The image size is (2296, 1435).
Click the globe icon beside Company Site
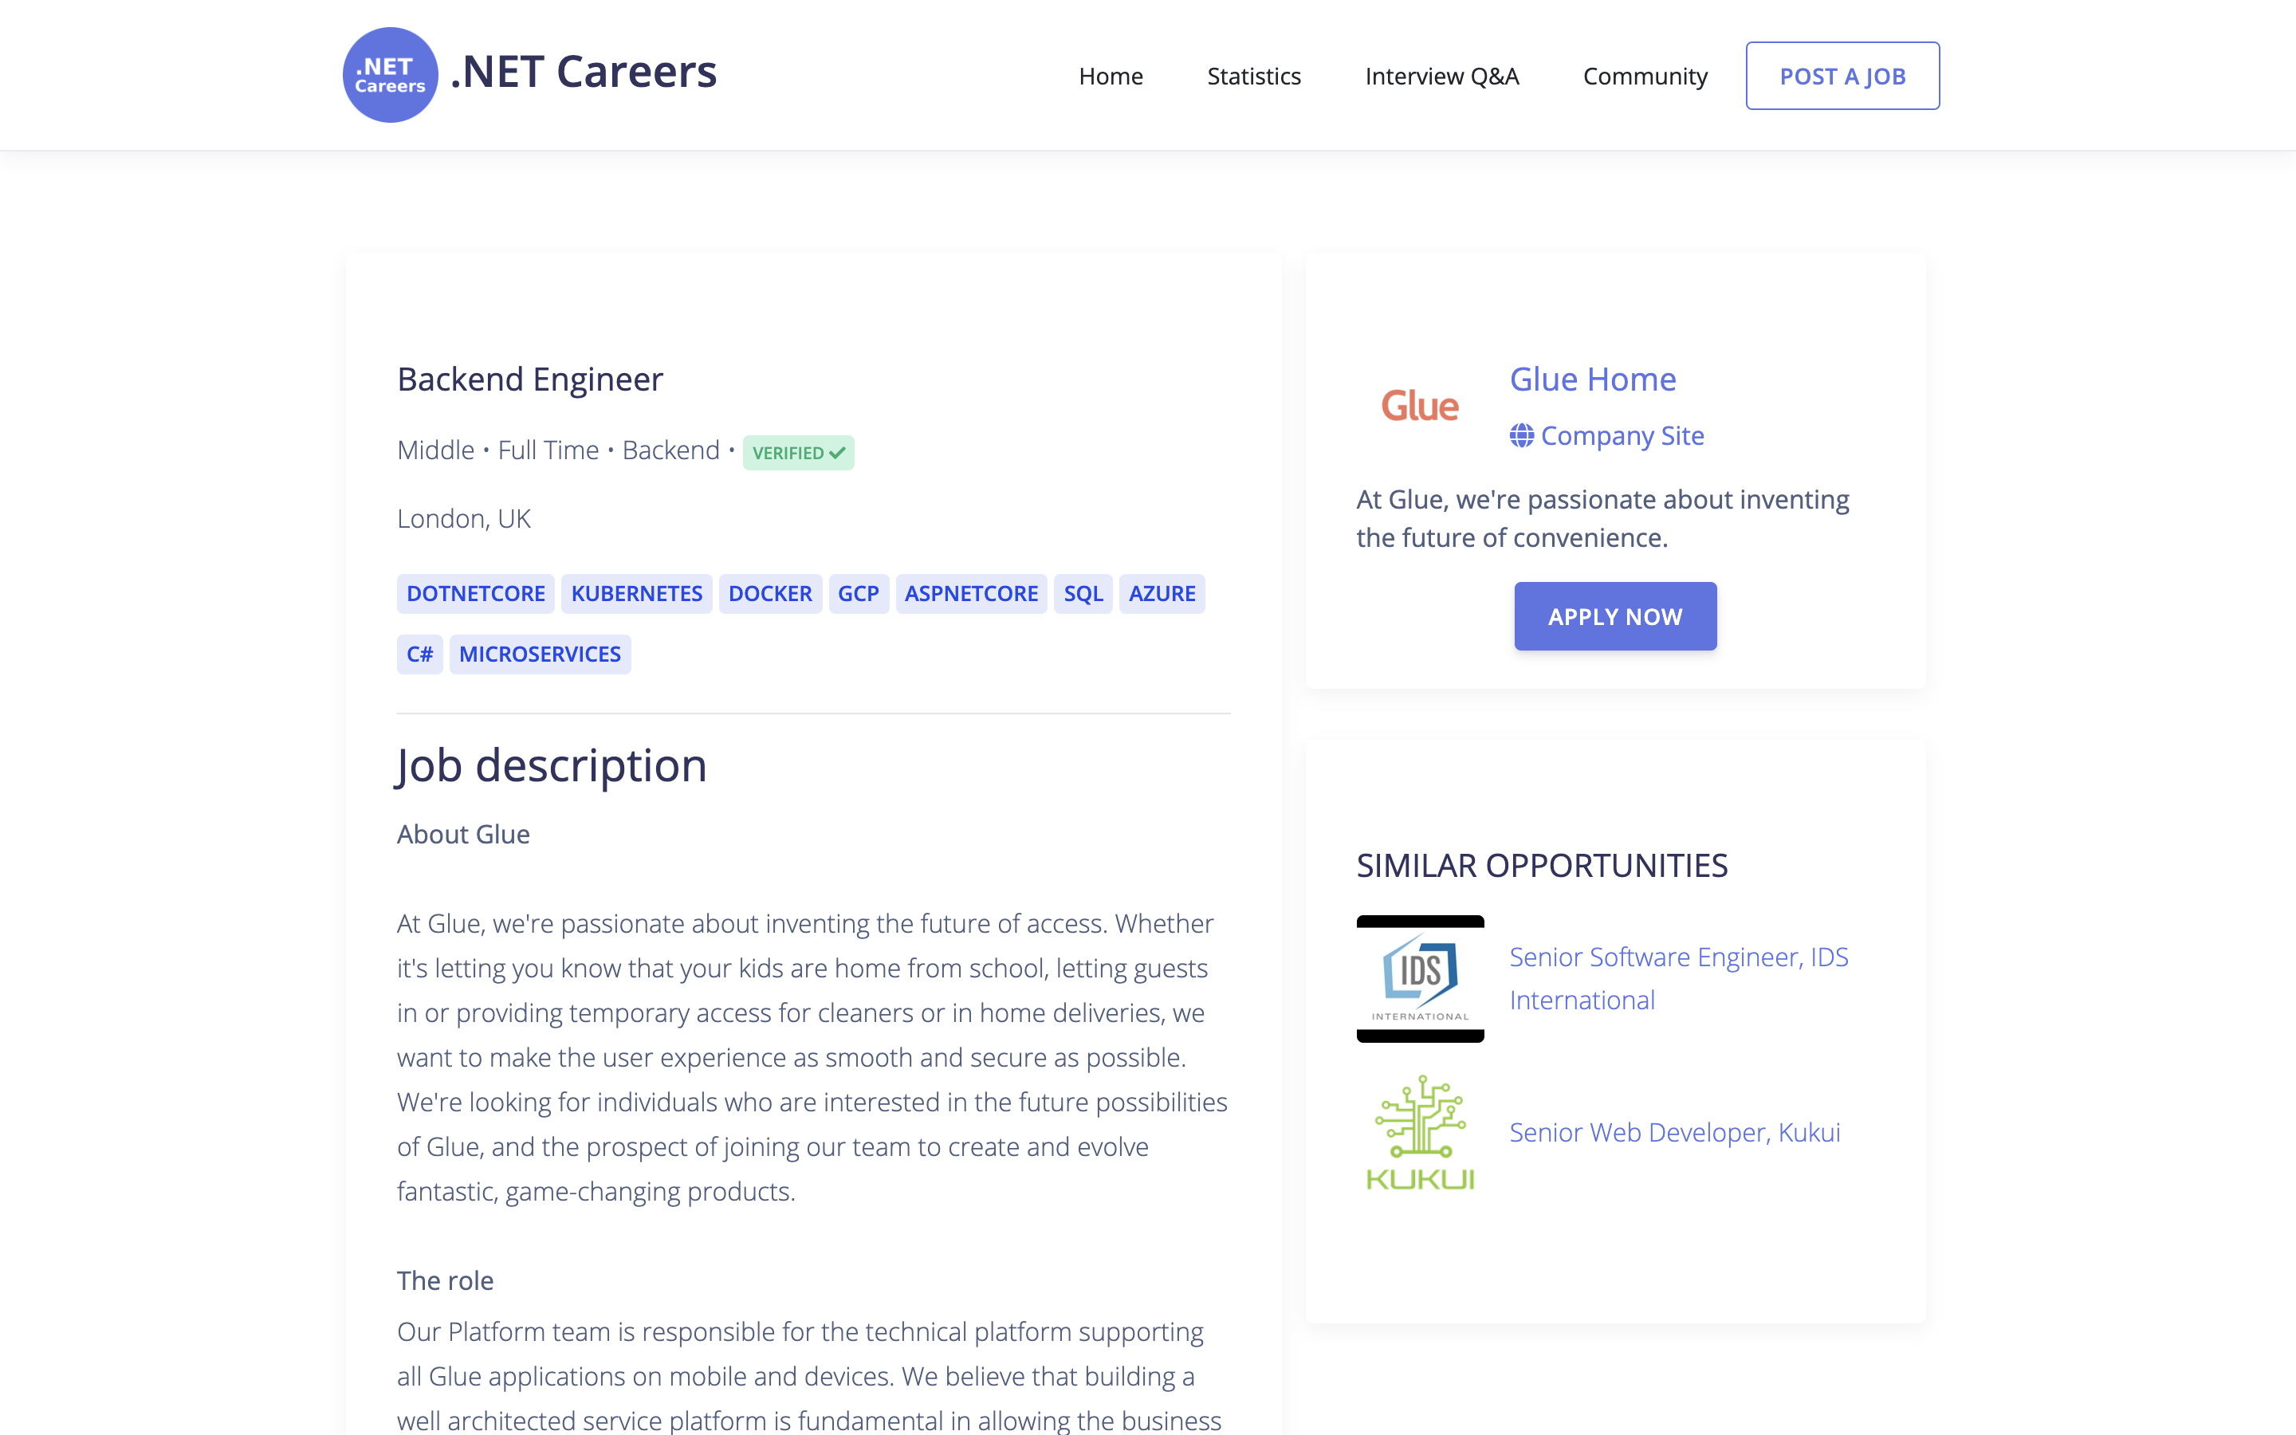[x=1522, y=435]
